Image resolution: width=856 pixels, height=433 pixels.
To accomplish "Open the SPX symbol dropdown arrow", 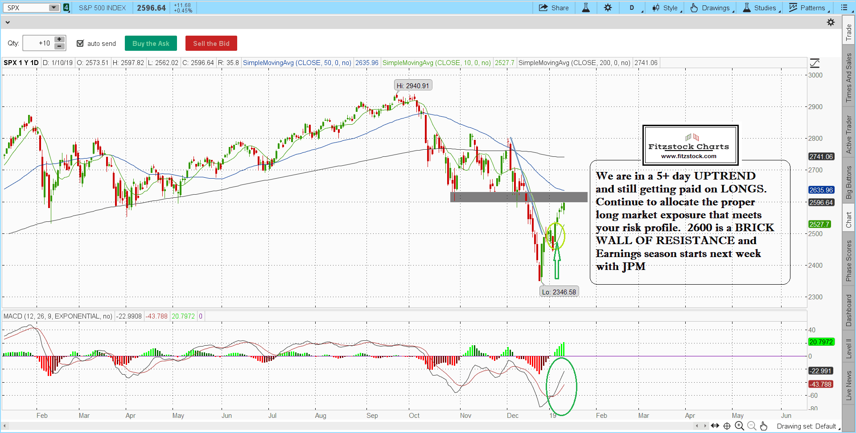I will click(53, 8).
